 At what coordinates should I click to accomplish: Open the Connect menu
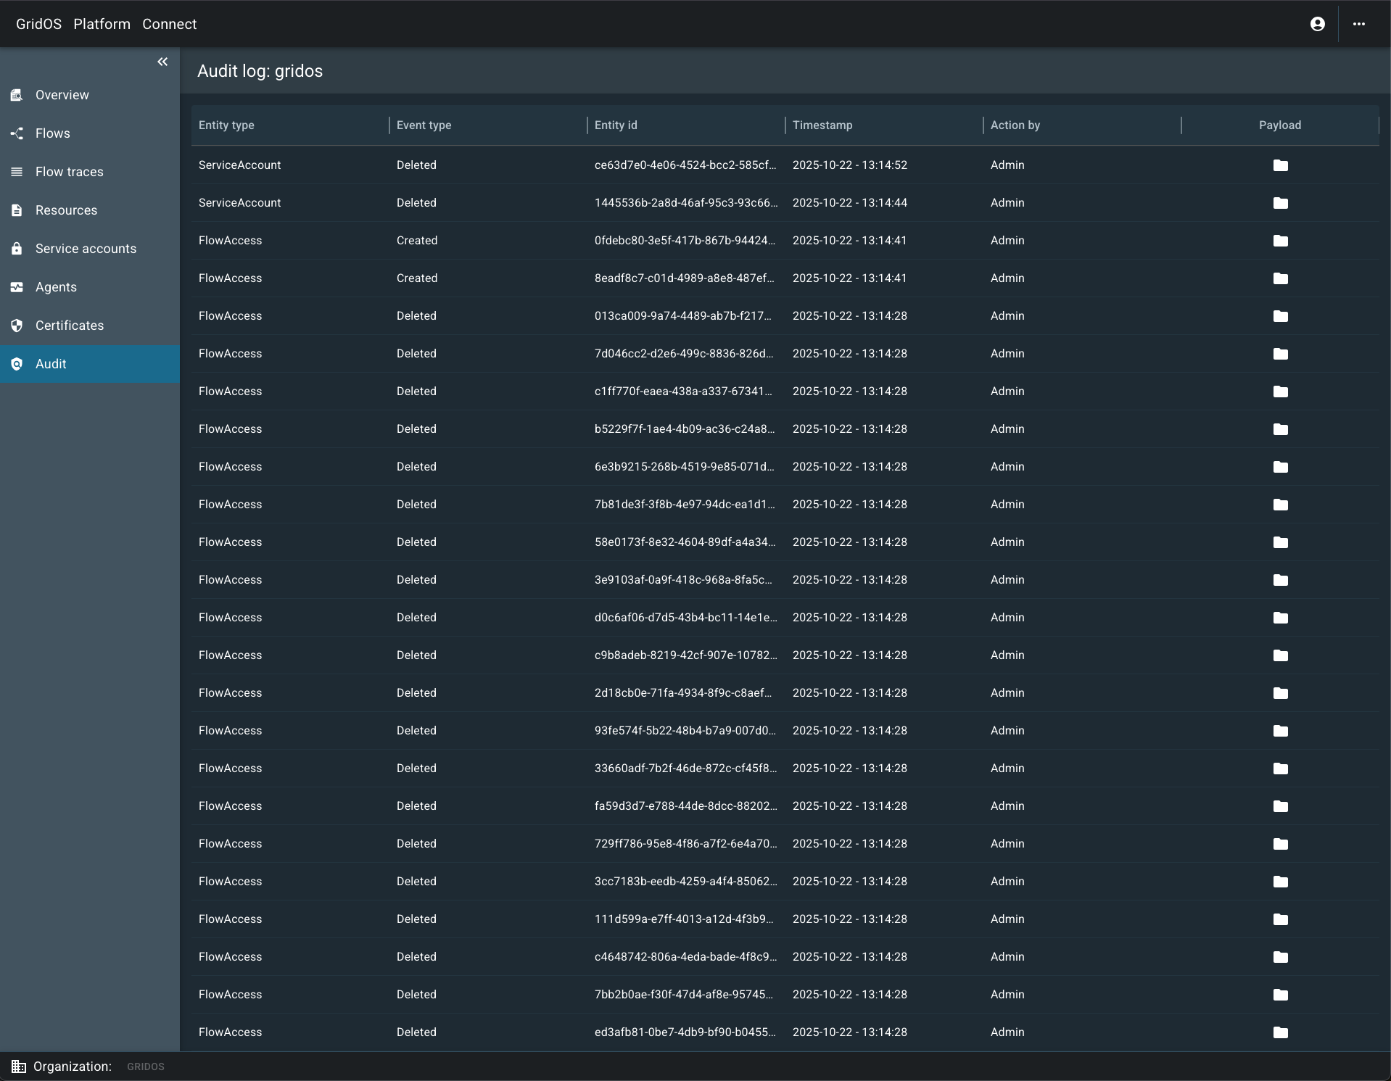click(169, 23)
